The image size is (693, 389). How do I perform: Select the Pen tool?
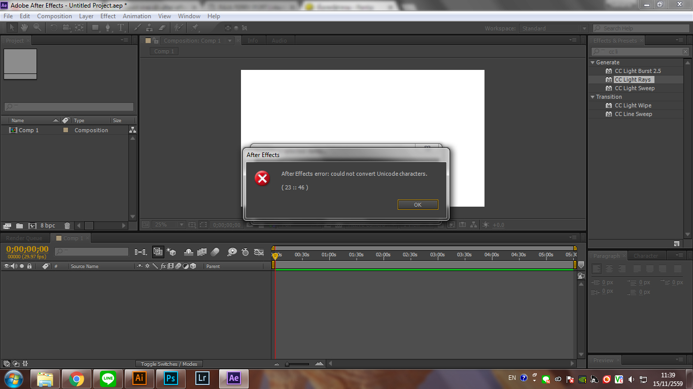pyautogui.click(x=108, y=27)
